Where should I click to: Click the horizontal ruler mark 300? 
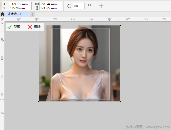pos(91,19)
